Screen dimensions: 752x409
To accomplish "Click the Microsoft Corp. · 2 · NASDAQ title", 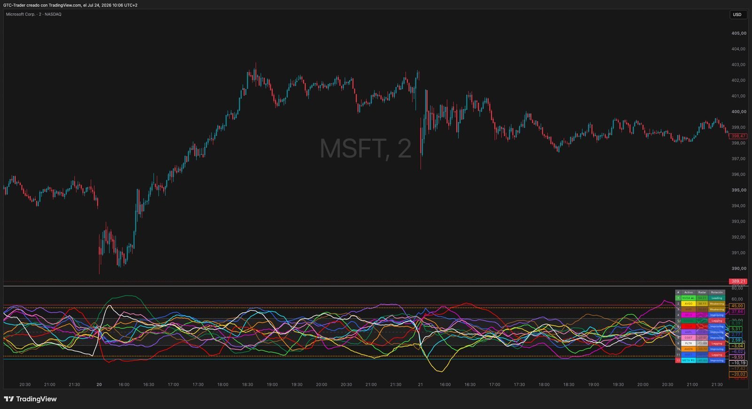I will pyautogui.click(x=33, y=14).
